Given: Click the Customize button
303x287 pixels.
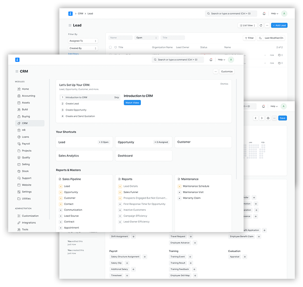Looking at the screenshot, I should click(x=227, y=71).
